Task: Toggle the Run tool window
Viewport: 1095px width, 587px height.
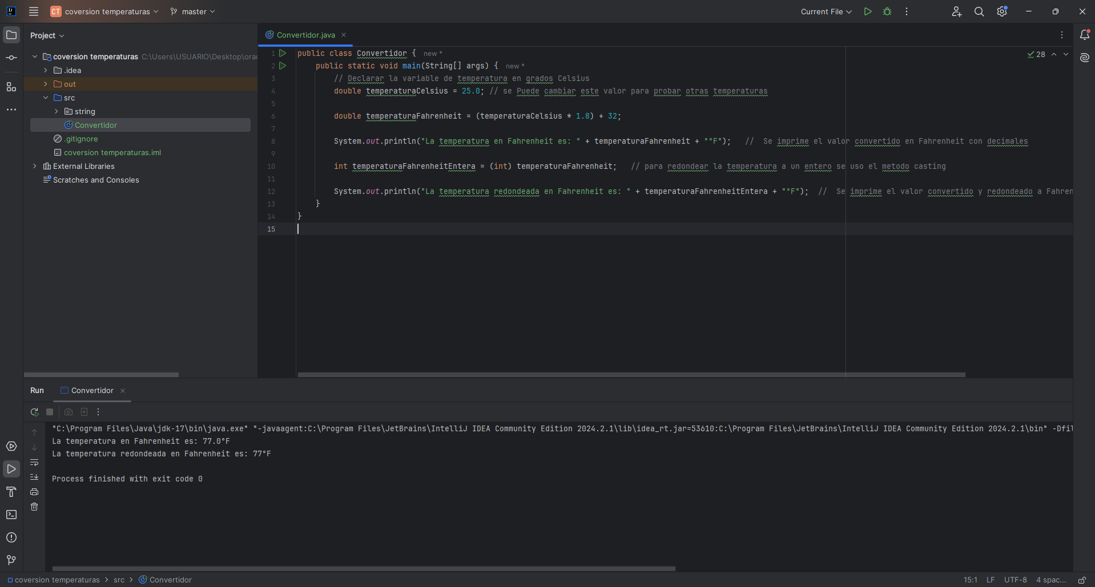Action: pos(11,469)
